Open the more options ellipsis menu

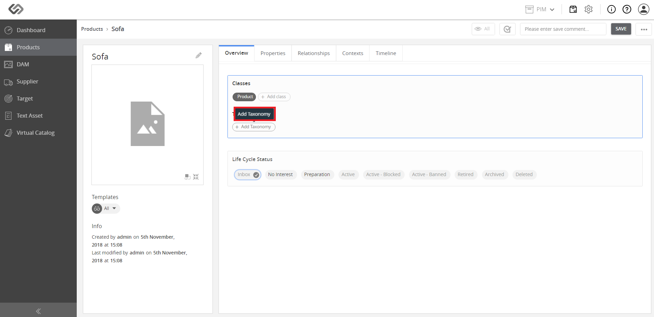click(644, 29)
